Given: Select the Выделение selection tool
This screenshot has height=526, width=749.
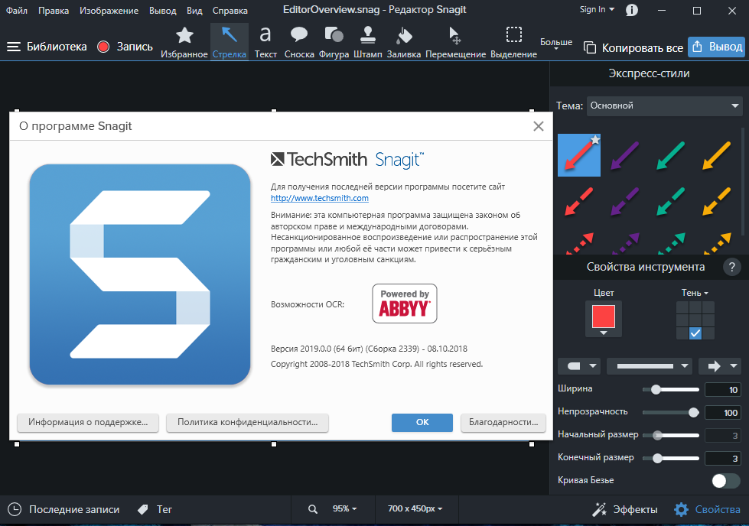Looking at the screenshot, I should pyautogui.click(x=514, y=42).
